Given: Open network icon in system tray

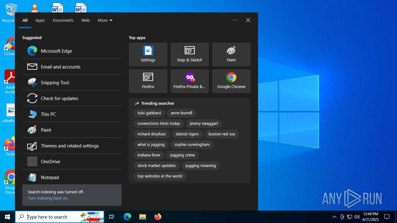Looking at the screenshot, I should coord(350,217).
